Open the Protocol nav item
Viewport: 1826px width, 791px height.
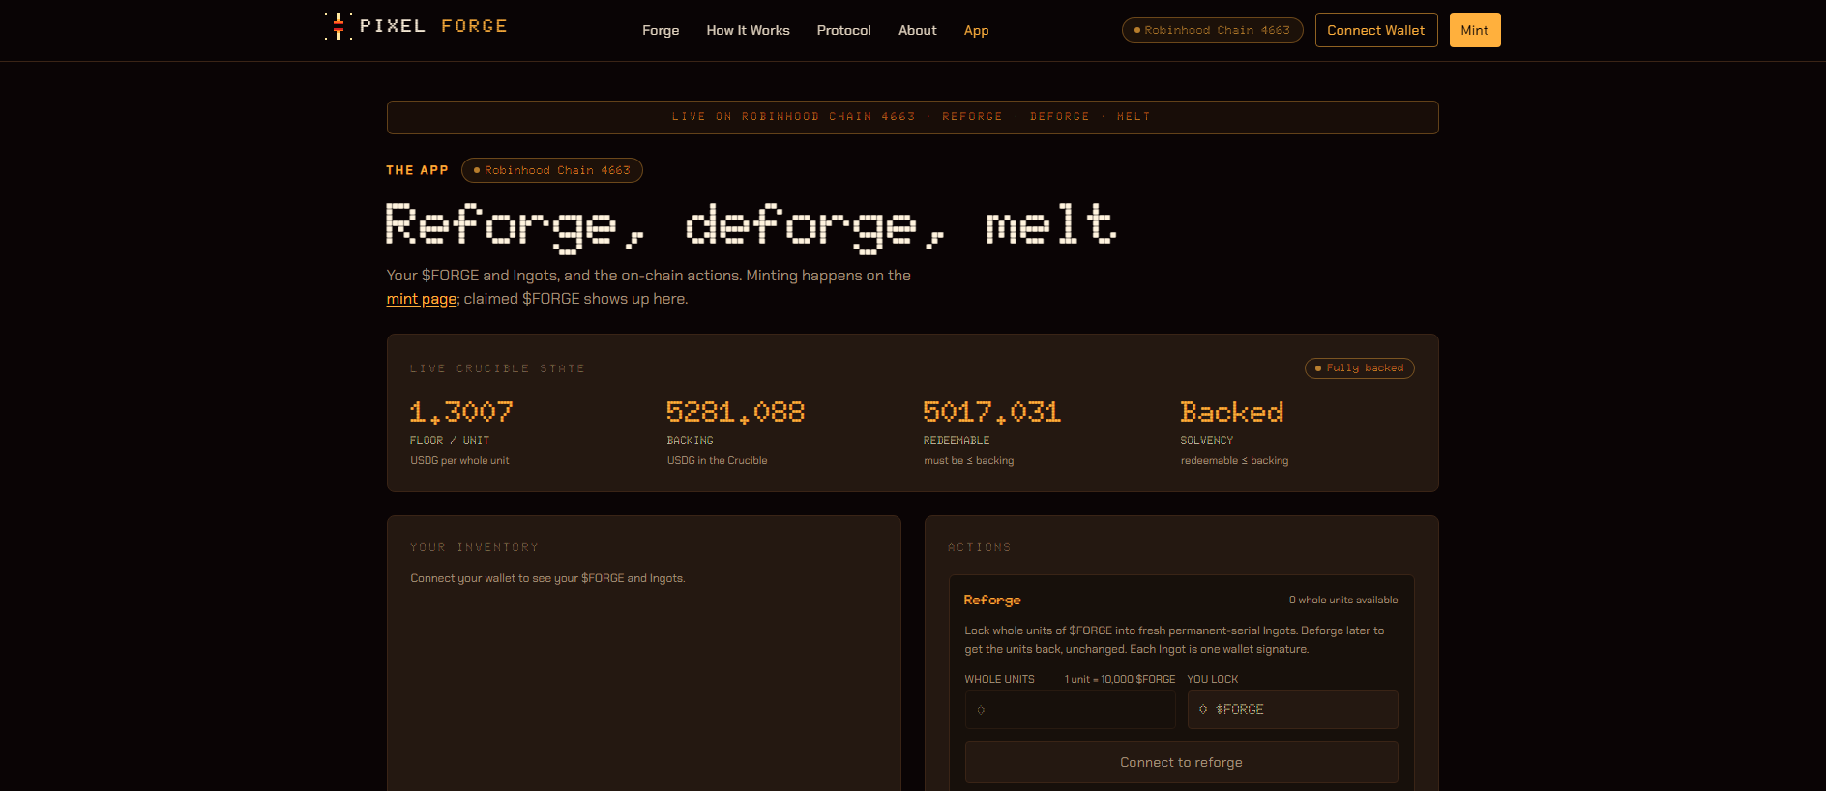(x=843, y=30)
